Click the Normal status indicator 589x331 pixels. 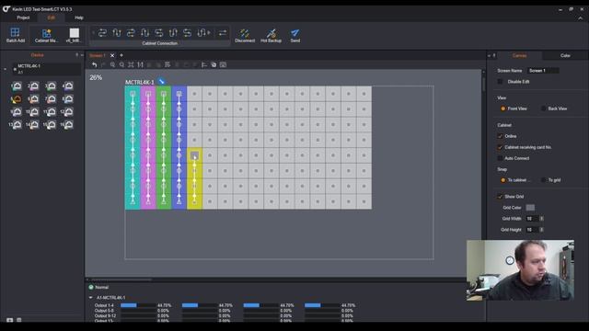(x=98, y=288)
